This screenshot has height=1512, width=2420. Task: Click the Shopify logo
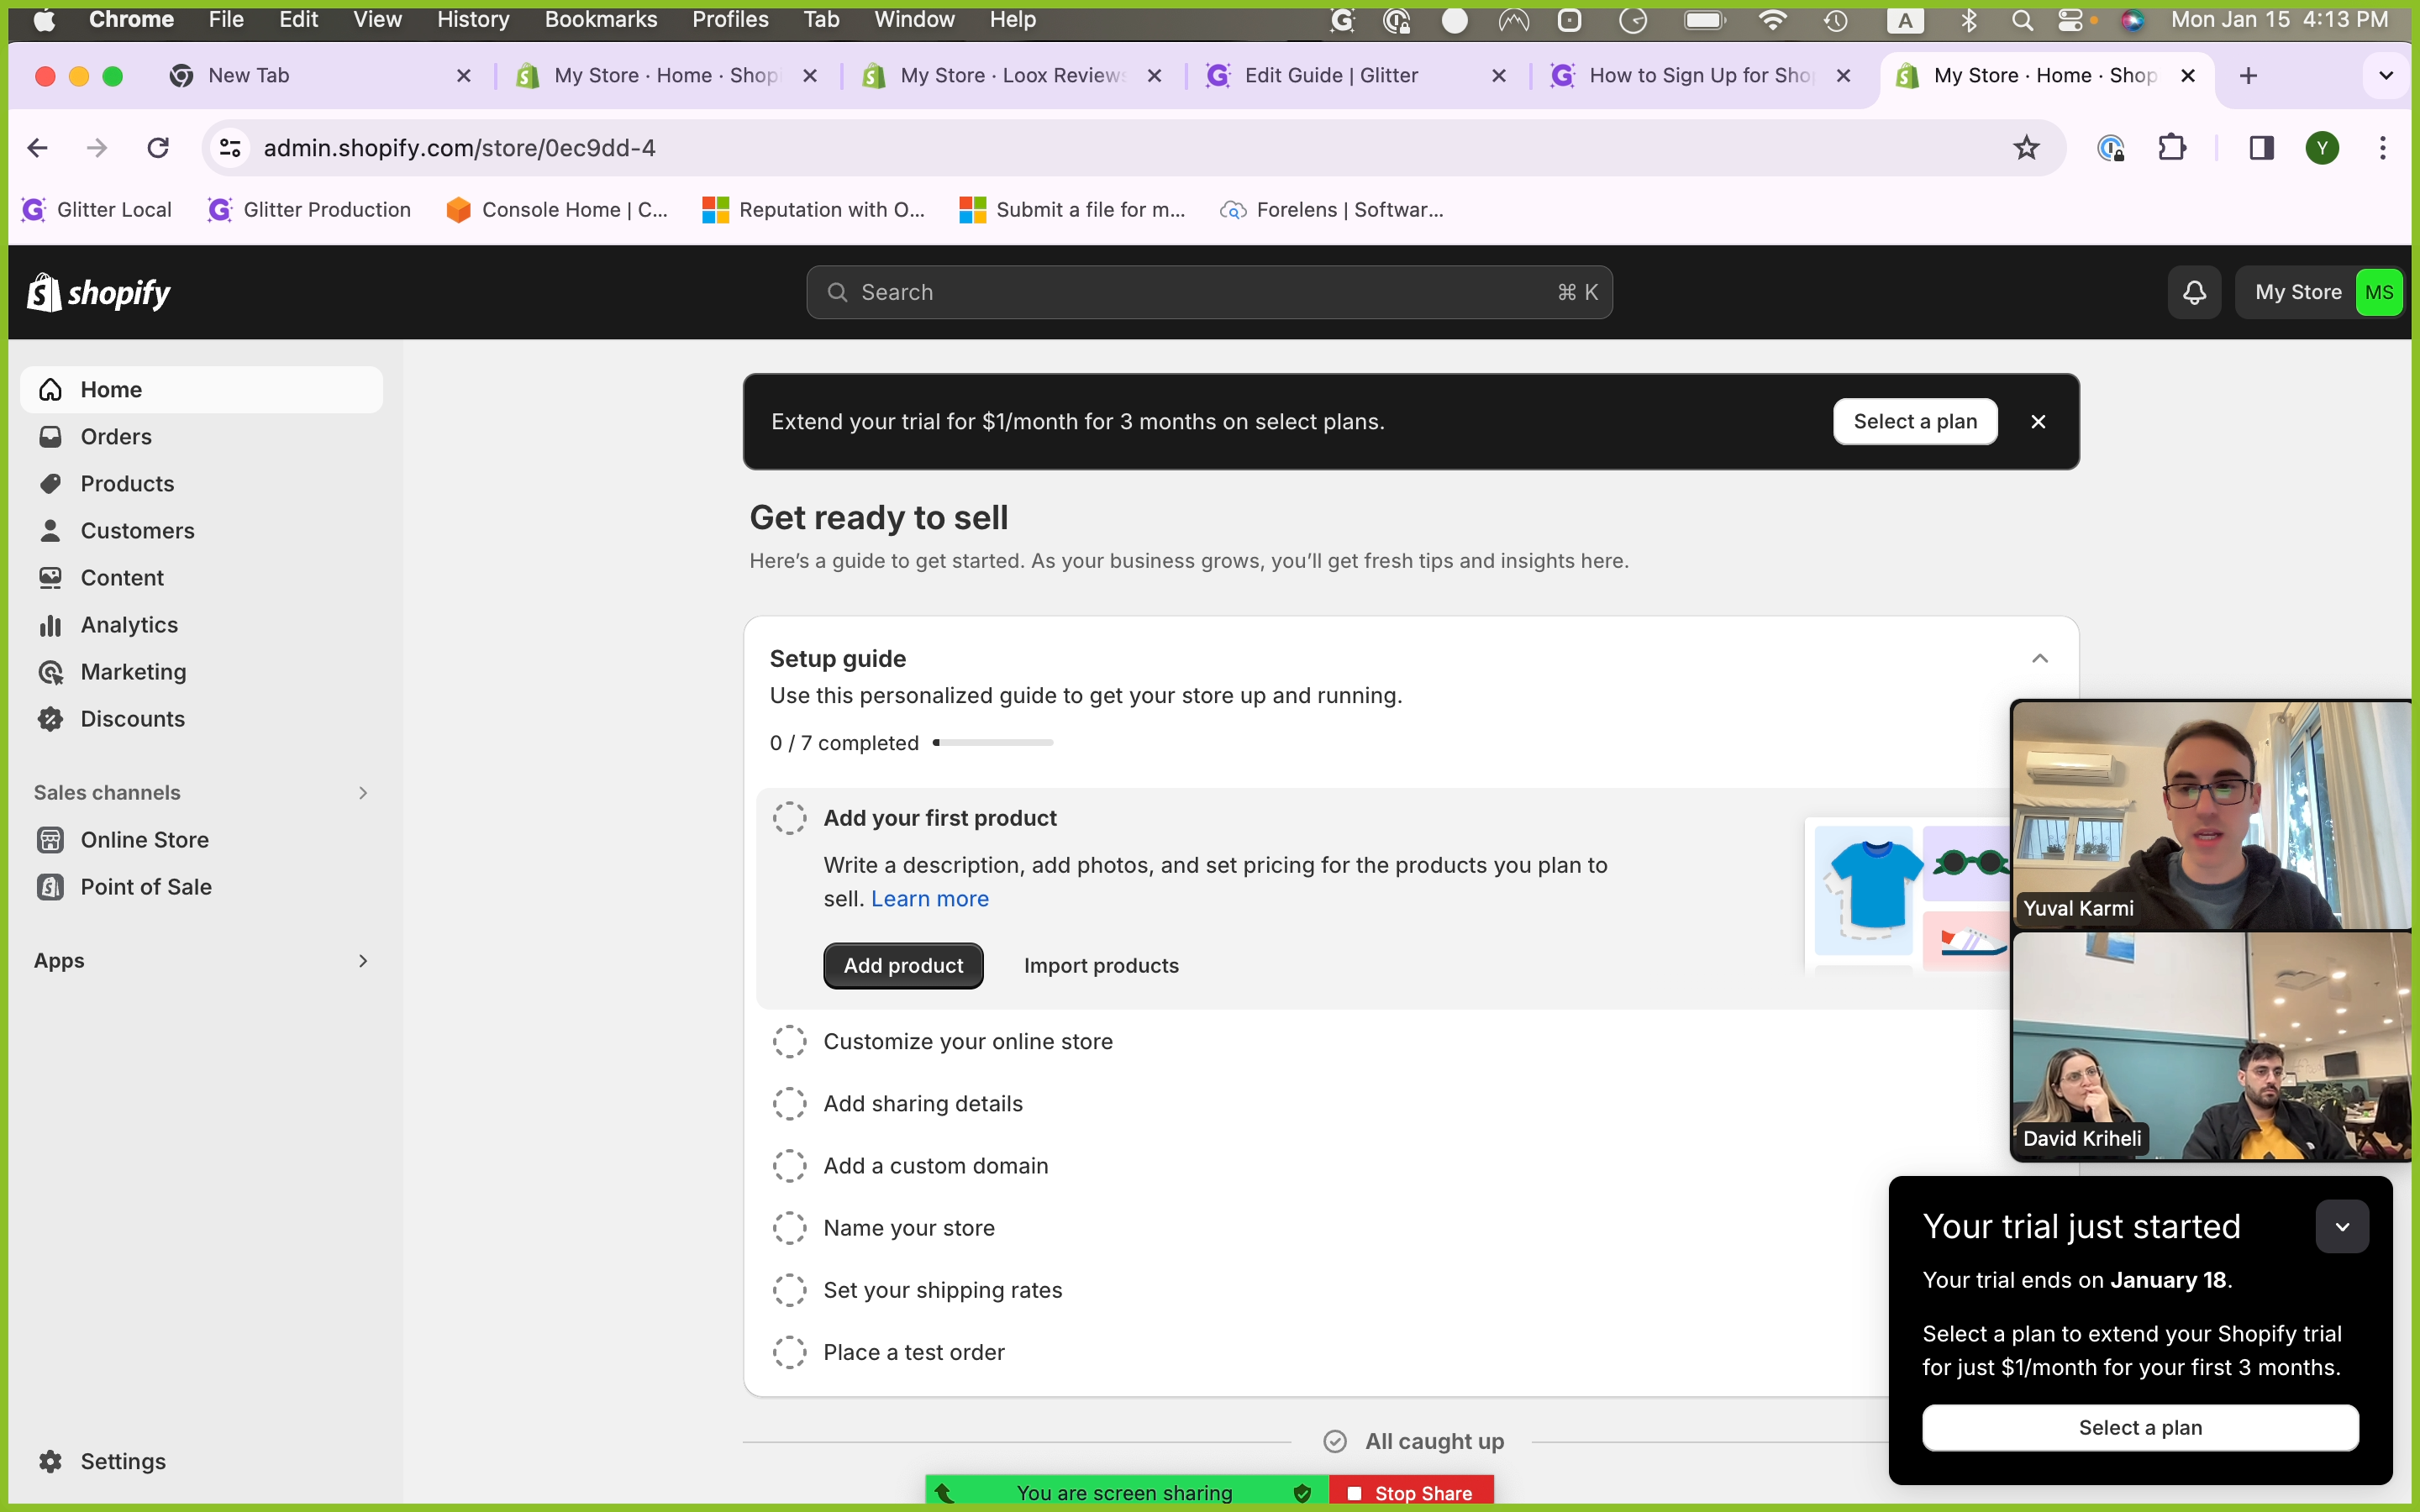point(98,292)
